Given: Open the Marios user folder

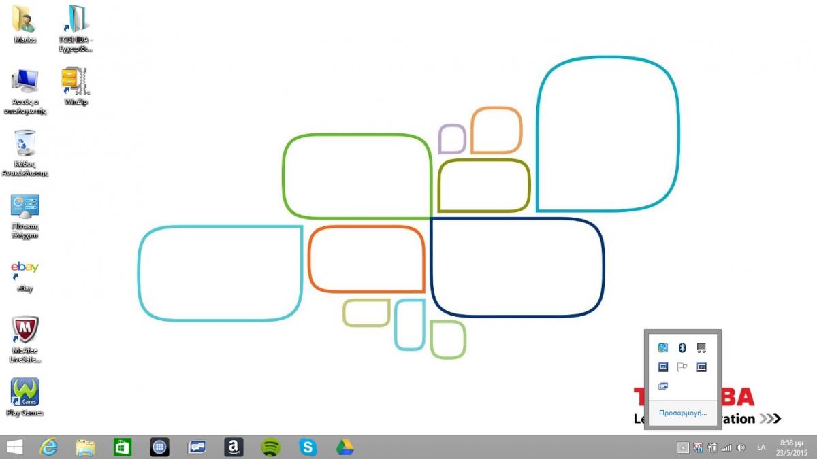Looking at the screenshot, I should [x=25, y=24].
